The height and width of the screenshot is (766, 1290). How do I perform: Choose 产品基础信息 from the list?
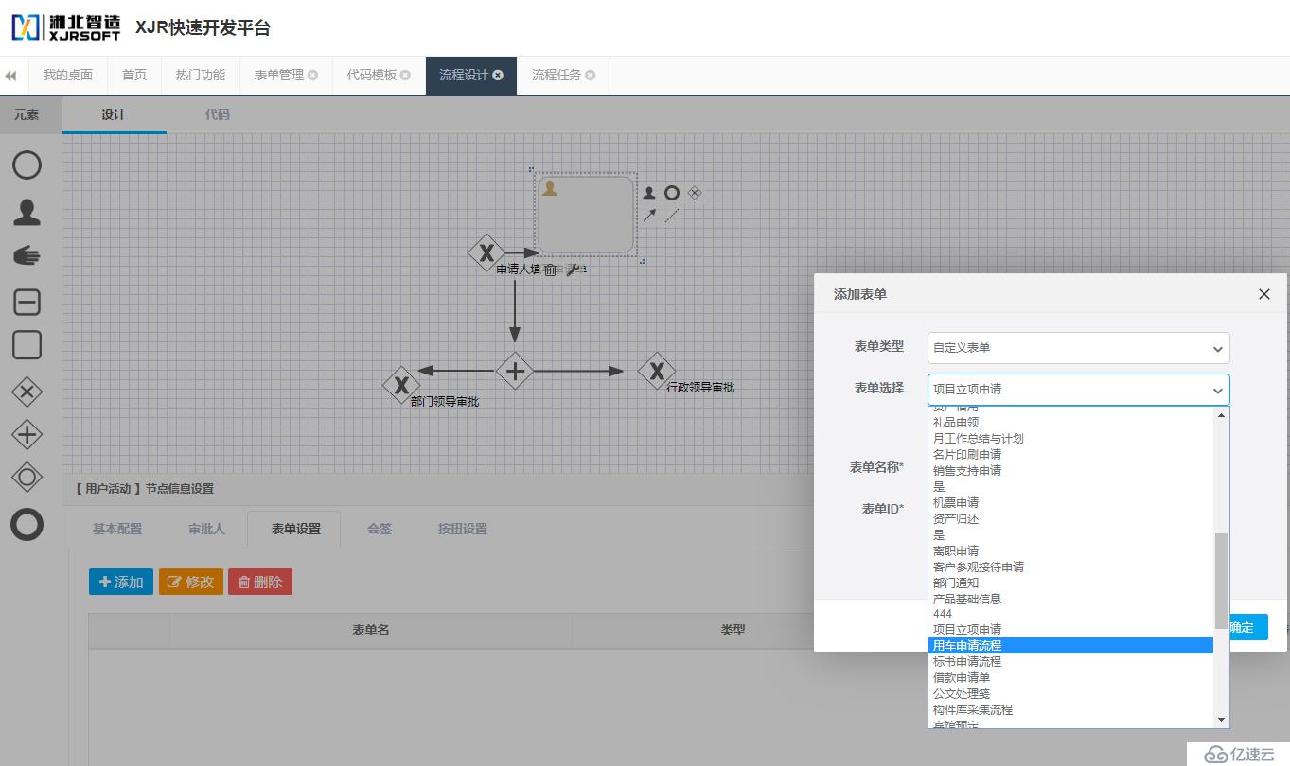[x=1070, y=600]
